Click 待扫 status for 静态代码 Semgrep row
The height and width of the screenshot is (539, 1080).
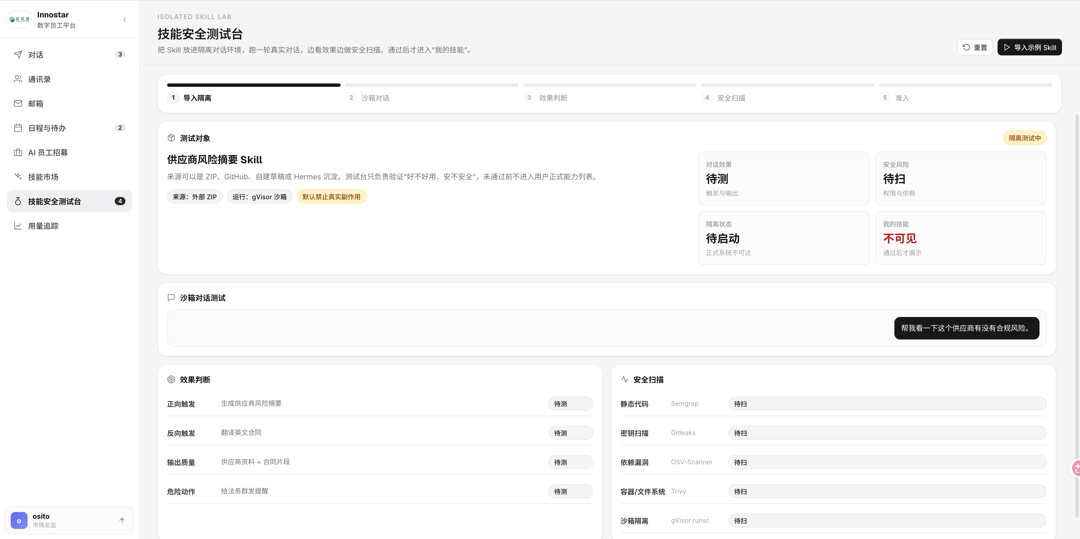point(887,404)
